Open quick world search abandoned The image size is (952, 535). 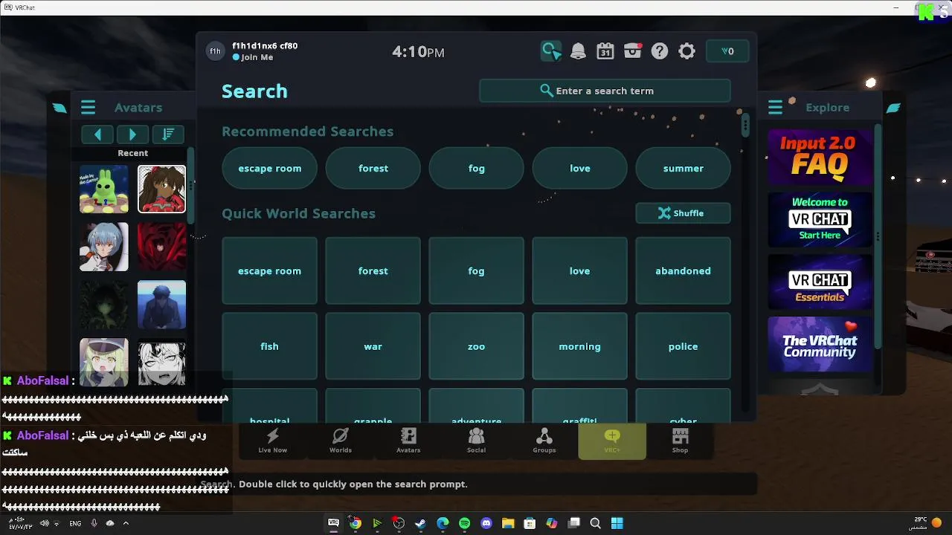(x=684, y=271)
